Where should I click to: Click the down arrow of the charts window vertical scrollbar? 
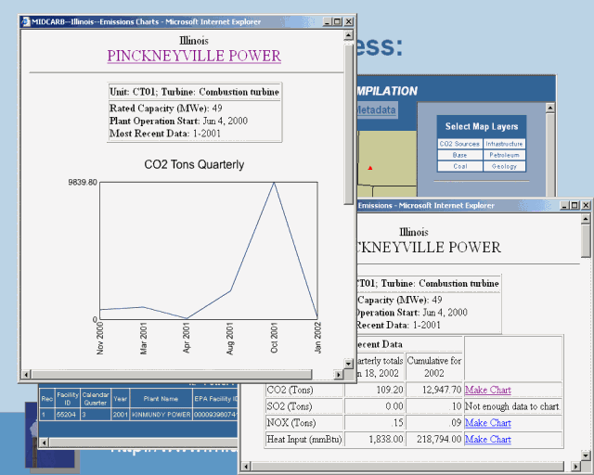349,364
